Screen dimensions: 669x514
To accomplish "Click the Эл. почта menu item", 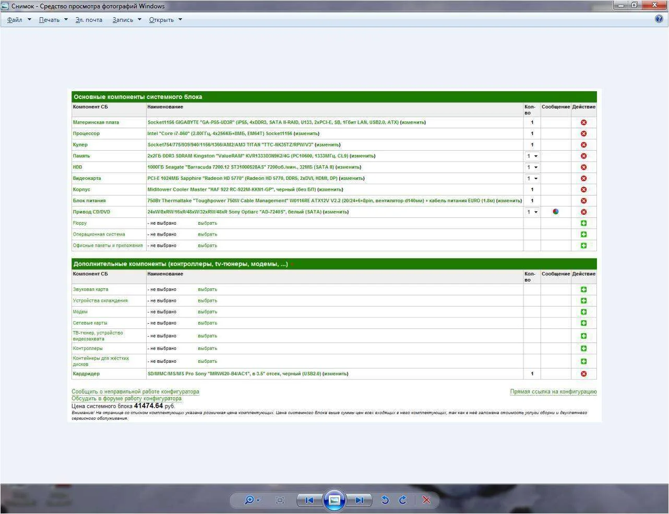I will (x=89, y=20).
